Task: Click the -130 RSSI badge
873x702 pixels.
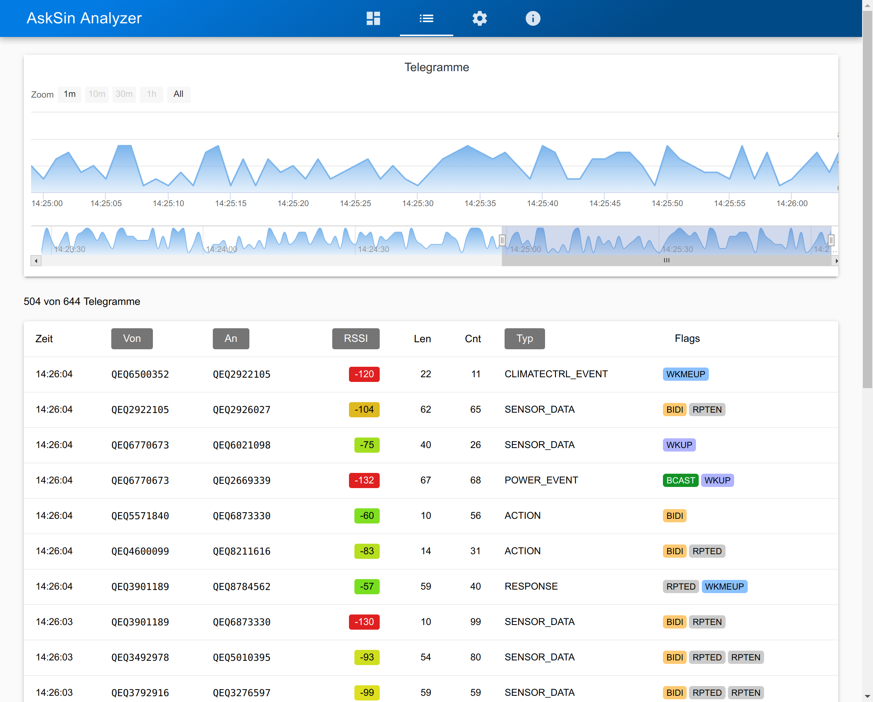Action: [364, 622]
